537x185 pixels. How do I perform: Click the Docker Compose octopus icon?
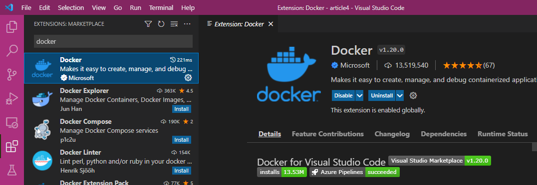coord(42,130)
